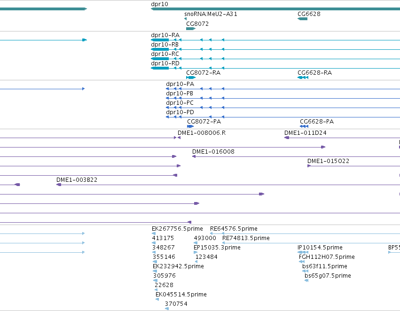This screenshot has height=311, width=400.
Task: Click the teal CG6628 gene arrow glyph
Action: tap(303, 19)
